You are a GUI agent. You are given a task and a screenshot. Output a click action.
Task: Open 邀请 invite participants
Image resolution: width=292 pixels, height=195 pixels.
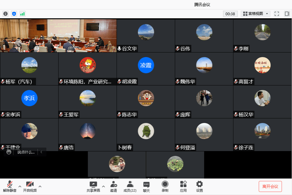(x=114, y=186)
